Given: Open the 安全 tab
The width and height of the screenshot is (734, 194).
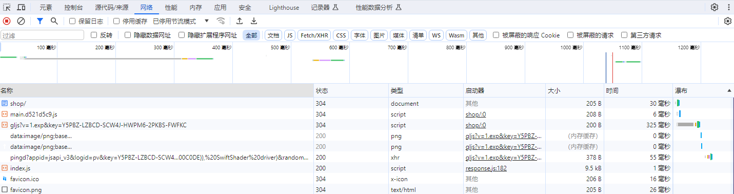Looking at the screenshot, I should (x=245, y=8).
